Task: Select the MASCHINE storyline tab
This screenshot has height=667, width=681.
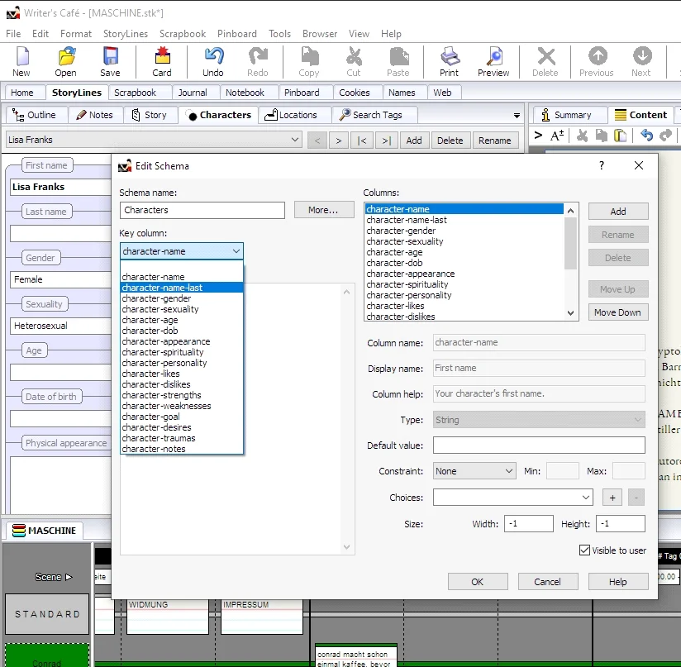Action: (x=45, y=531)
